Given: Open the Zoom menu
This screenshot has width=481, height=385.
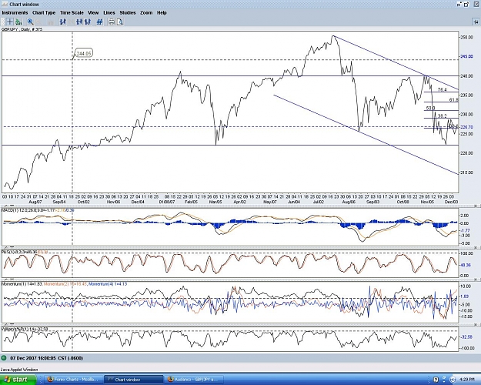Looking at the screenshot, I should tap(146, 12).
